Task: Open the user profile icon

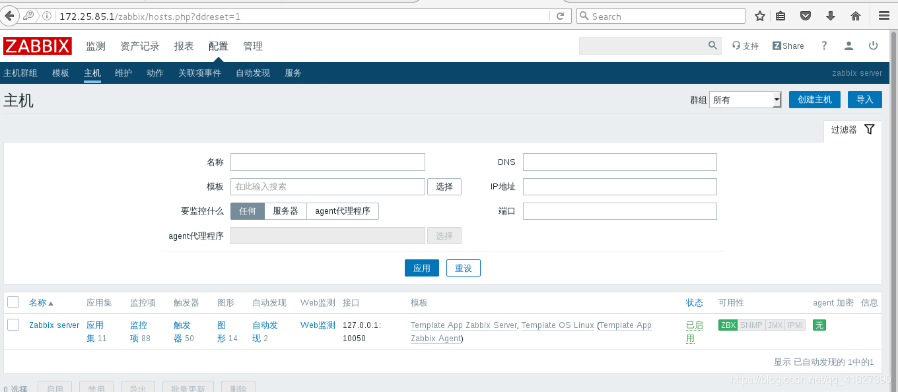Action: tap(849, 46)
